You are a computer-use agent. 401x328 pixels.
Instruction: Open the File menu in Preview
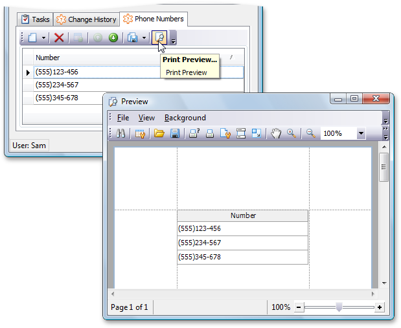point(123,118)
